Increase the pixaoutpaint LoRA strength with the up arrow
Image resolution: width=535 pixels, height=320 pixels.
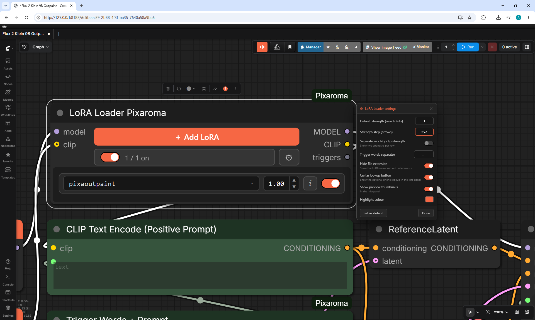click(x=294, y=180)
